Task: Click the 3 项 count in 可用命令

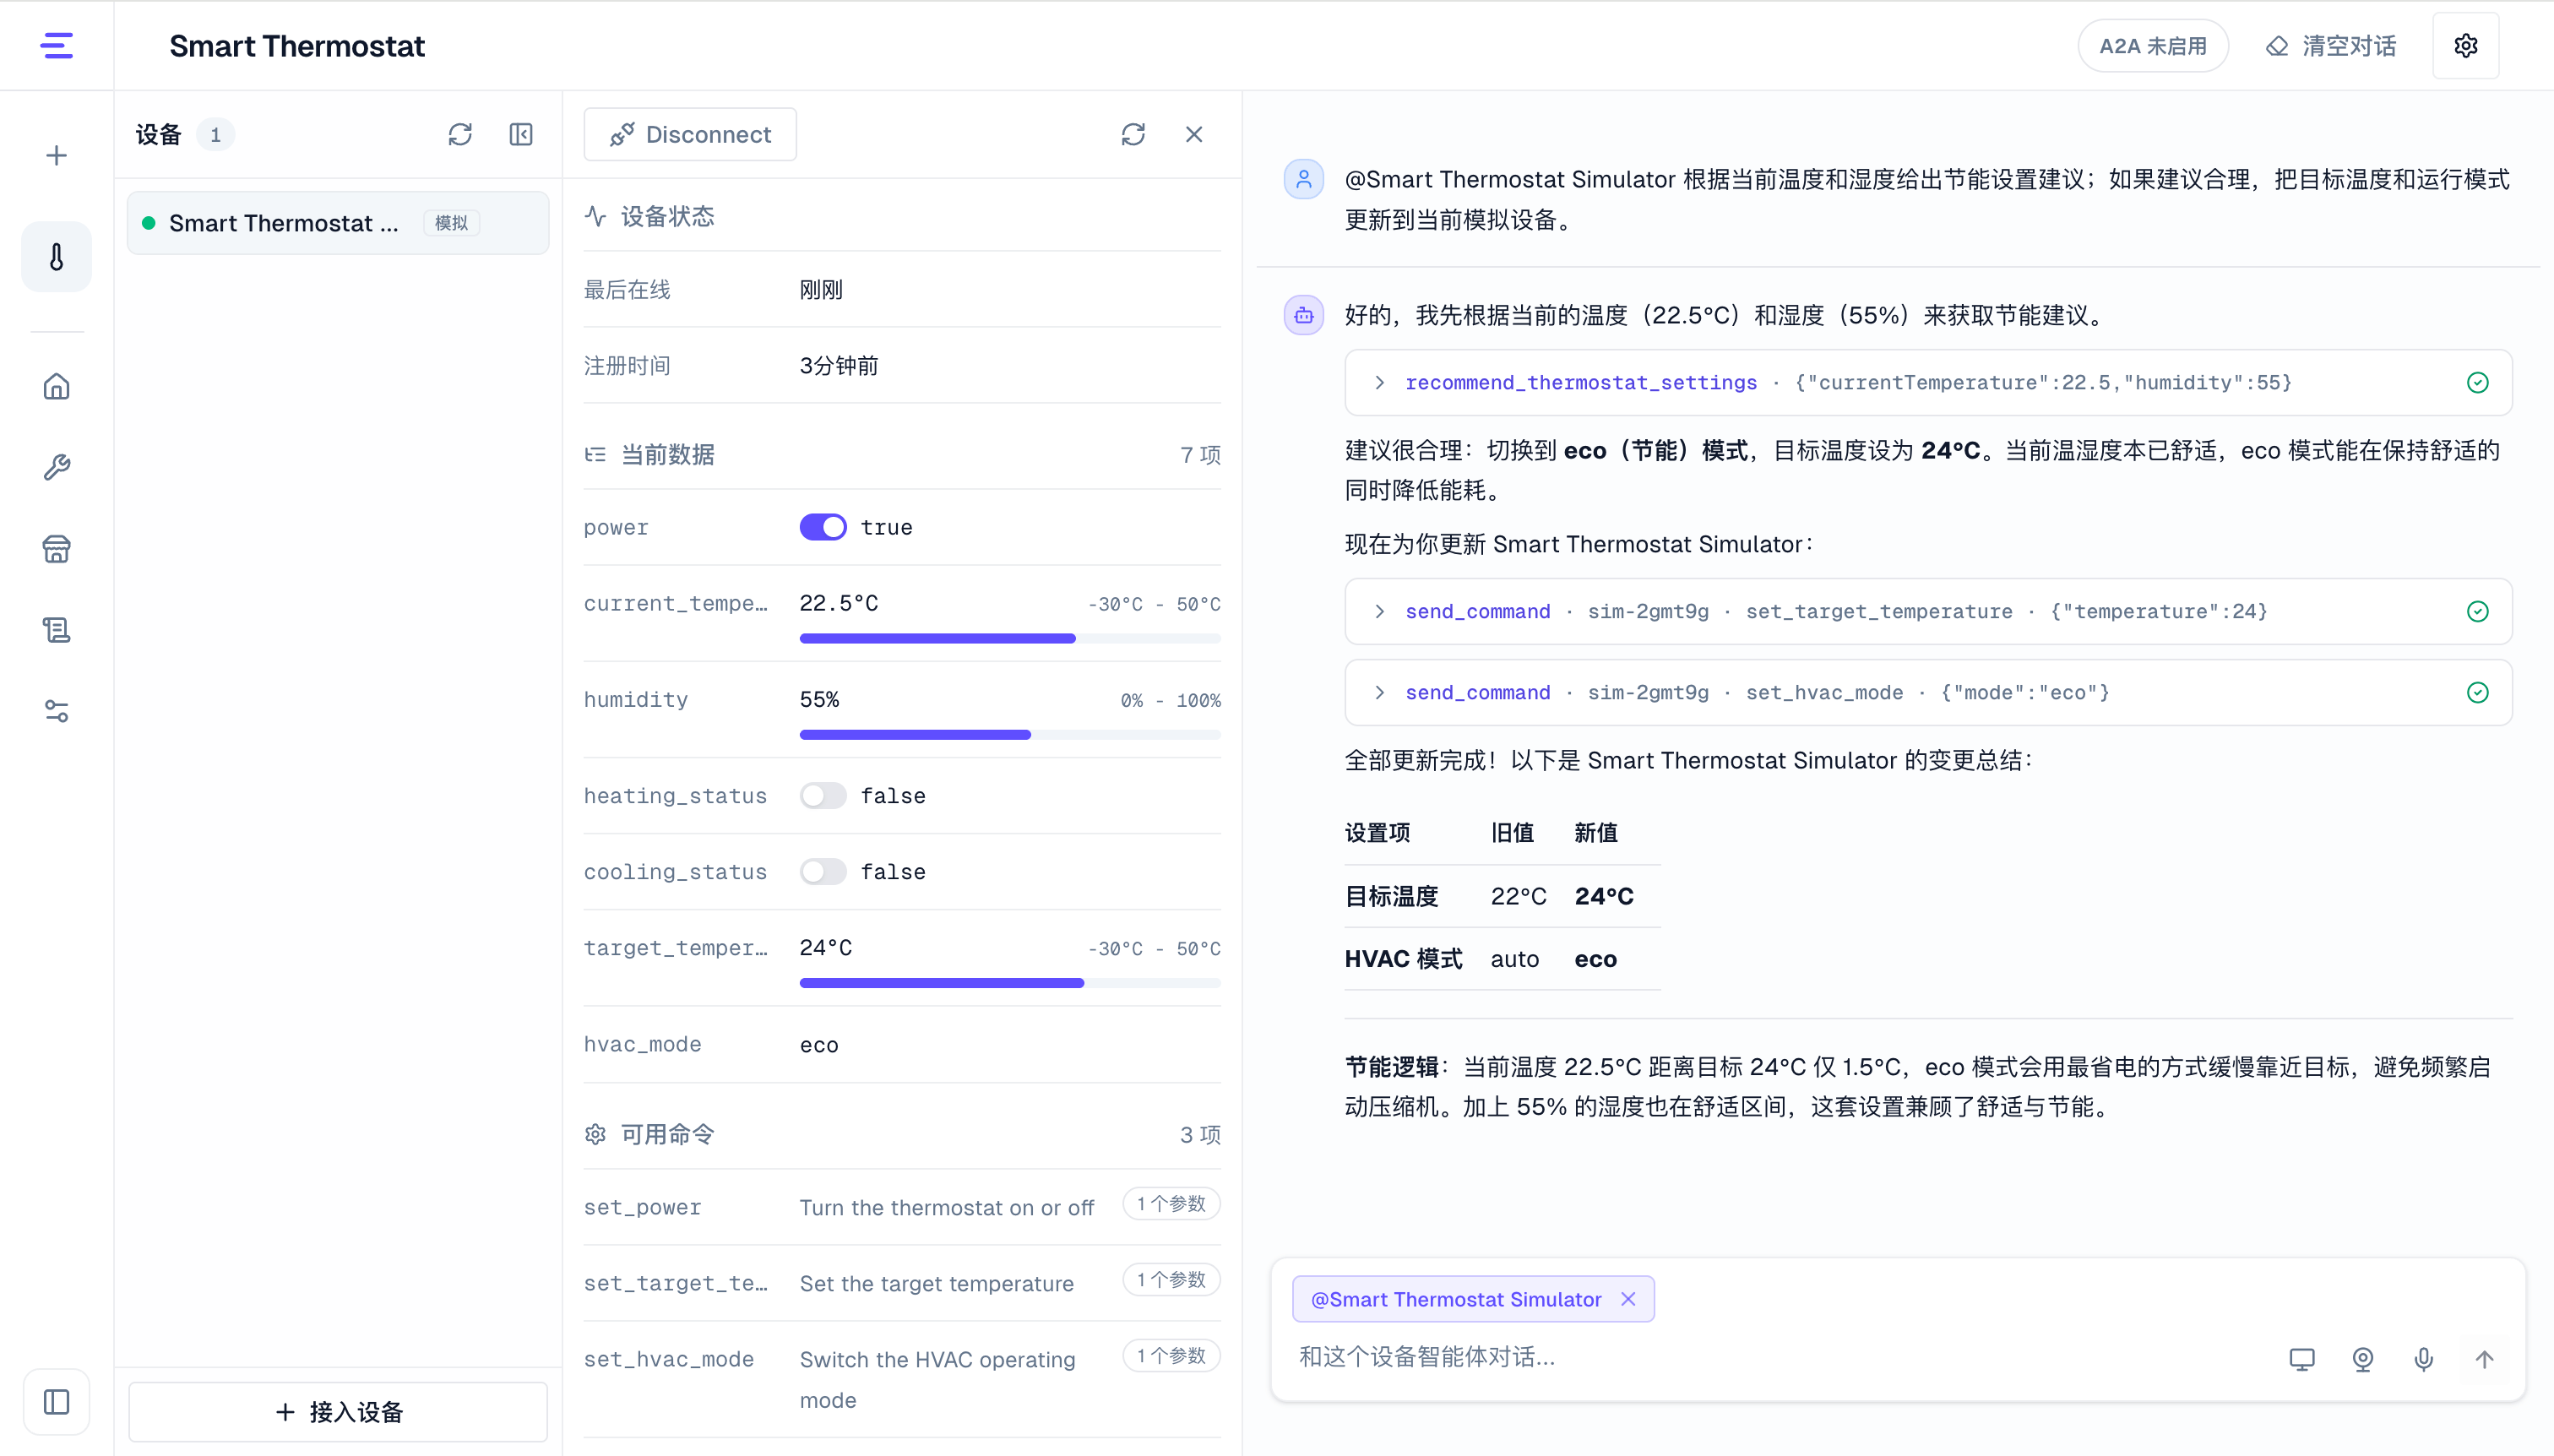Action: [1200, 1134]
